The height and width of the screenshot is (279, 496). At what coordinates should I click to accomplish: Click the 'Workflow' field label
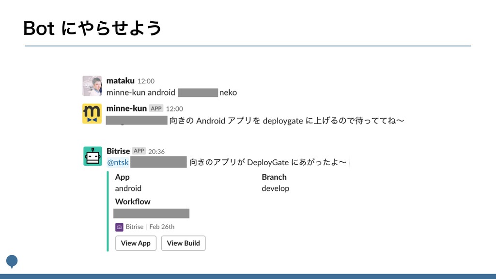pyautogui.click(x=133, y=201)
